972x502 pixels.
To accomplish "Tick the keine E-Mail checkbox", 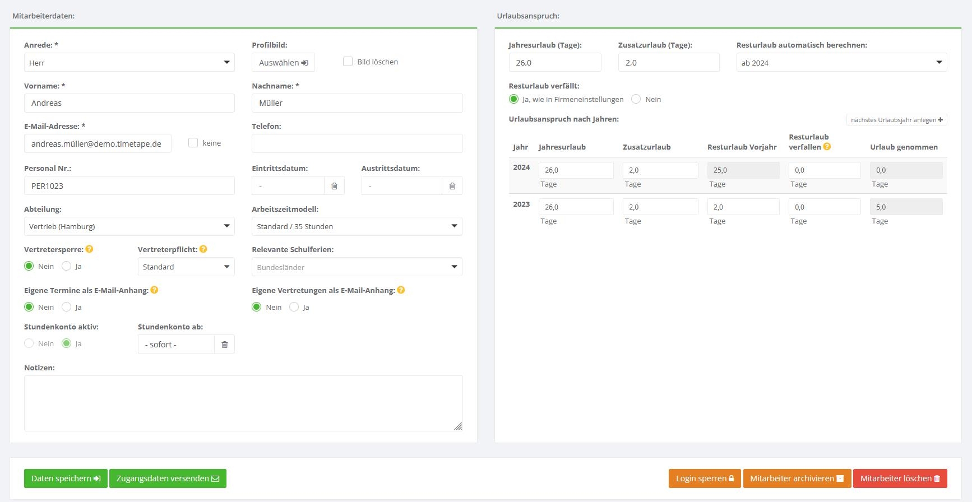I will click(x=193, y=143).
